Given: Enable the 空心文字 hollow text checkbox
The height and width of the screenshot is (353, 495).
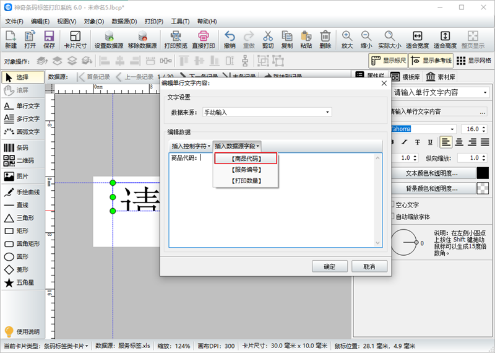Looking at the screenshot, I should click(x=393, y=204).
